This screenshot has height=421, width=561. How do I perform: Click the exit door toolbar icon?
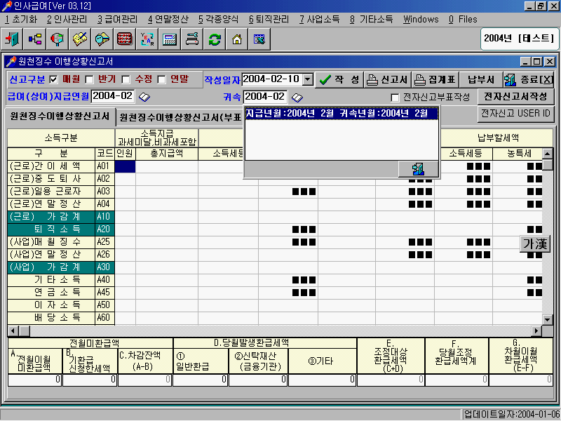pos(13,39)
